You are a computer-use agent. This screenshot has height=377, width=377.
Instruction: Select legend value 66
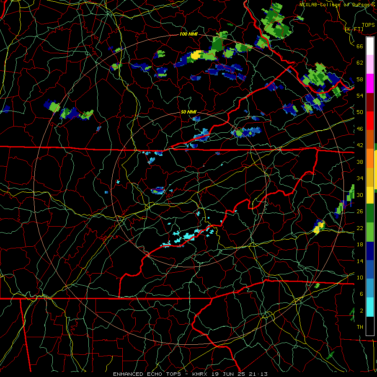(360, 46)
